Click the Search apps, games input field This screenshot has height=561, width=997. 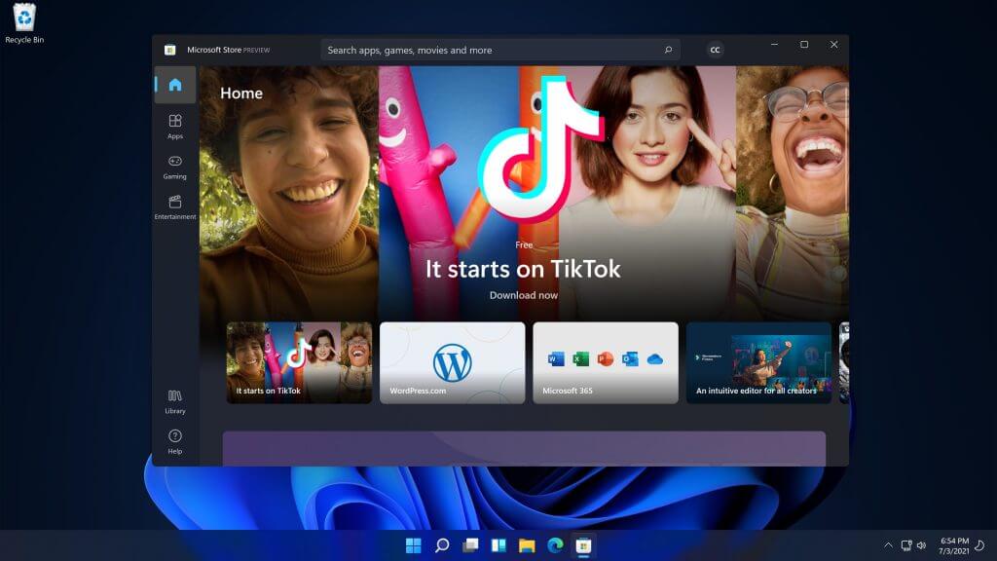(x=500, y=50)
